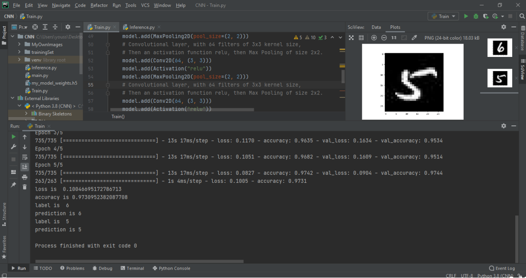
Task: Collapse the CNN root folder
Action: pyautogui.click(x=13, y=36)
